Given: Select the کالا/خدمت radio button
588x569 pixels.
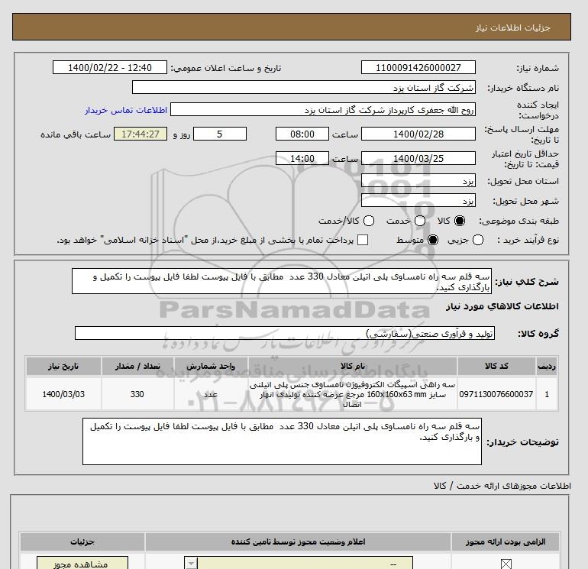Looking at the screenshot, I should point(369,221).
